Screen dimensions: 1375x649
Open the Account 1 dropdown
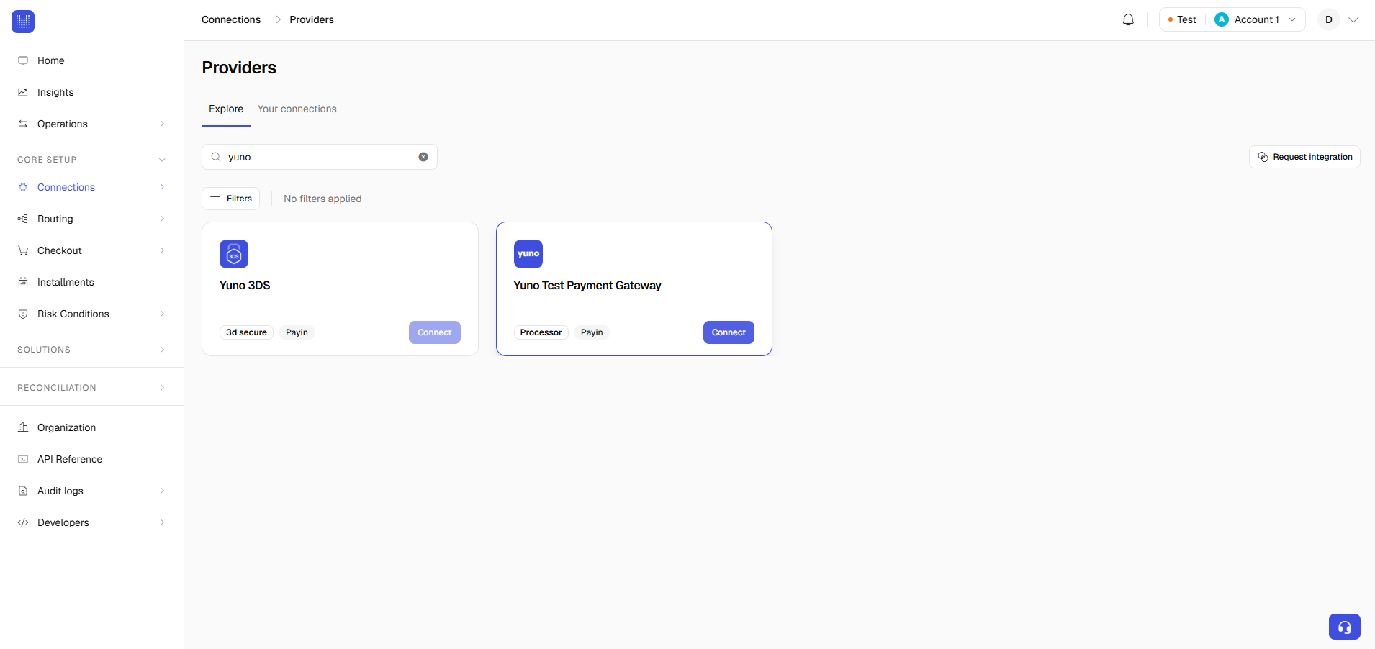click(x=1255, y=19)
